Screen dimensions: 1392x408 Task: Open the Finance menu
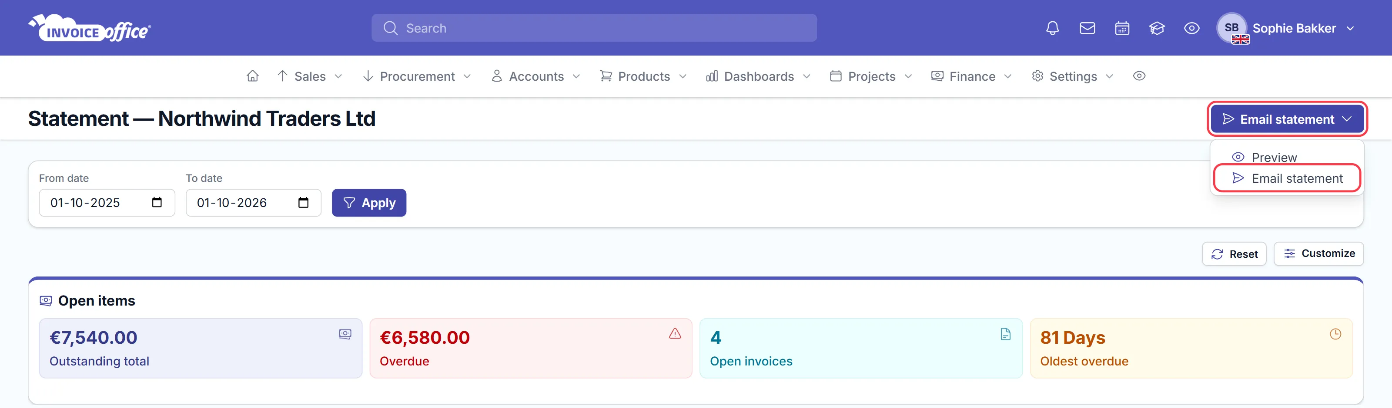pyautogui.click(x=972, y=76)
